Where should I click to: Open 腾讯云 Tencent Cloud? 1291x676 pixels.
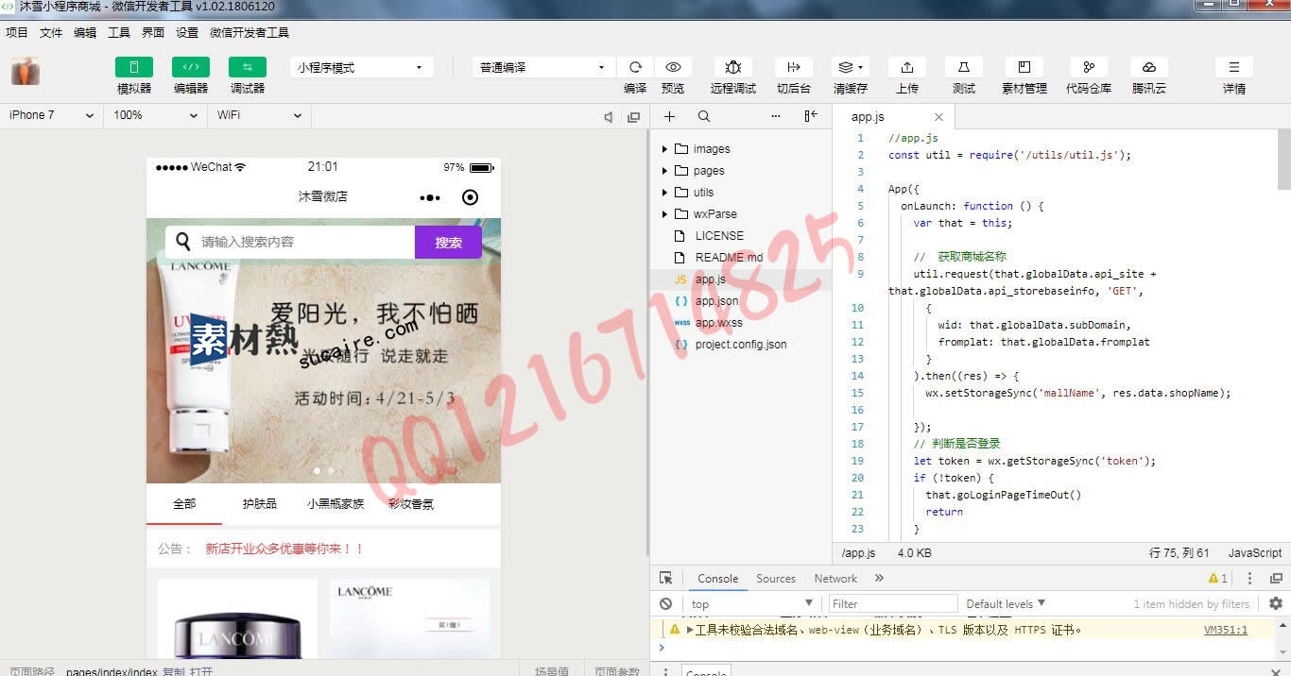[x=1149, y=67]
